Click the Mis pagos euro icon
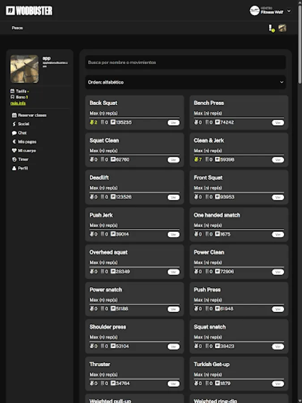Viewport: 302px width, 403px height. pos(14,141)
